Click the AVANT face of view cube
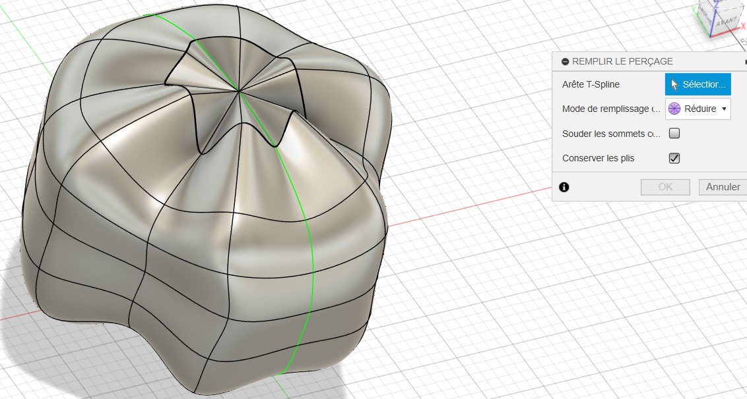The width and height of the screenshot is (747, 399). [727, 20]
